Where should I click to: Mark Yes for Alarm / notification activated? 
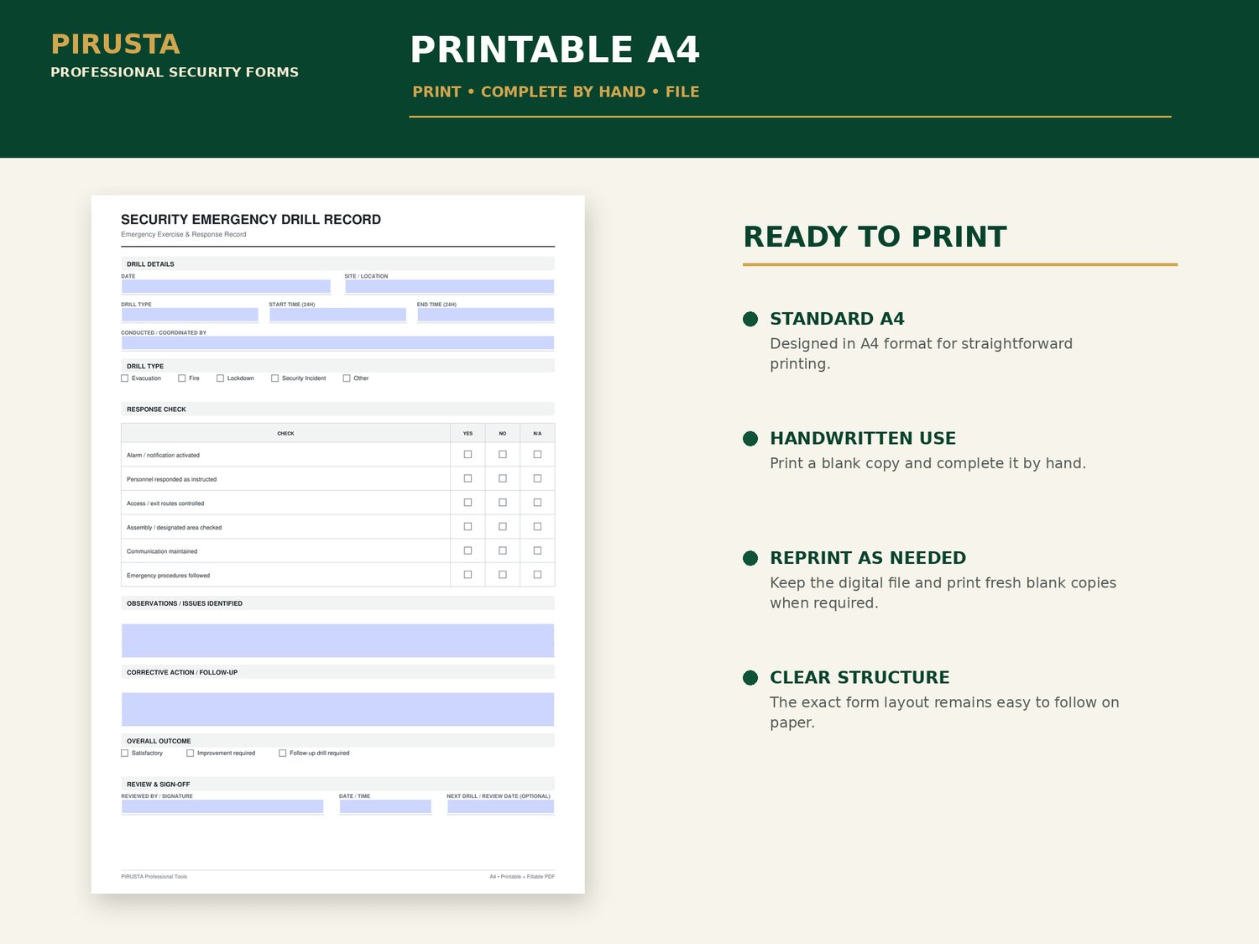pos(468,455)
